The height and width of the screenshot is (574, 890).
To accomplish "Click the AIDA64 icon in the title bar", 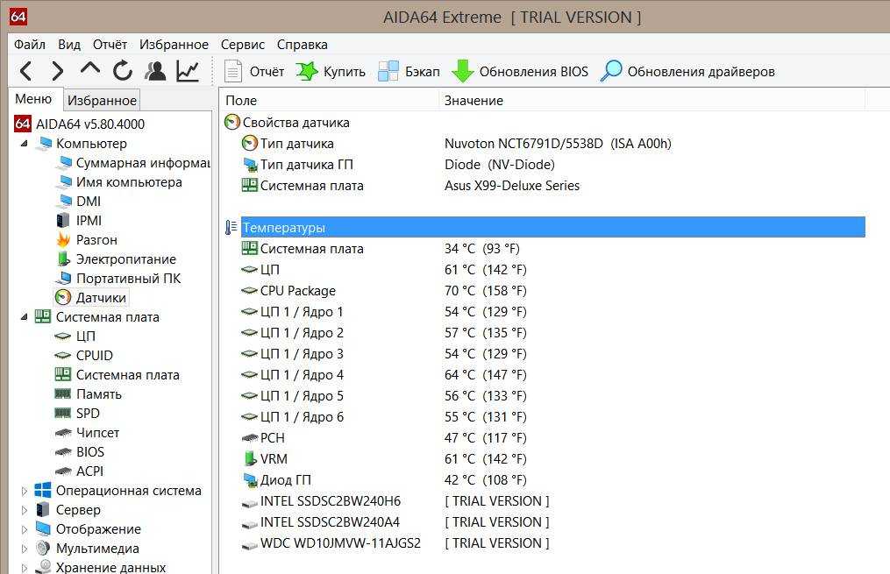I will pos(18,17).
